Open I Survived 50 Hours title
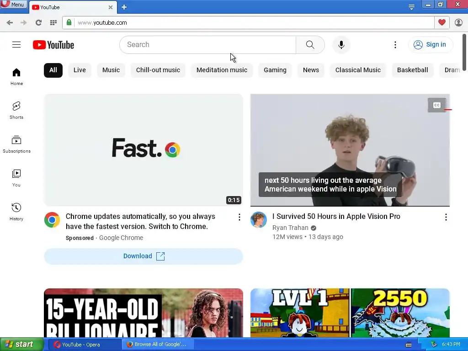Image resolution: width=468 pixels, height=351 pixels. [336, 216]
